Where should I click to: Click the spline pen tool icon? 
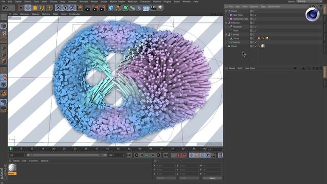click(x=118, y=8)
